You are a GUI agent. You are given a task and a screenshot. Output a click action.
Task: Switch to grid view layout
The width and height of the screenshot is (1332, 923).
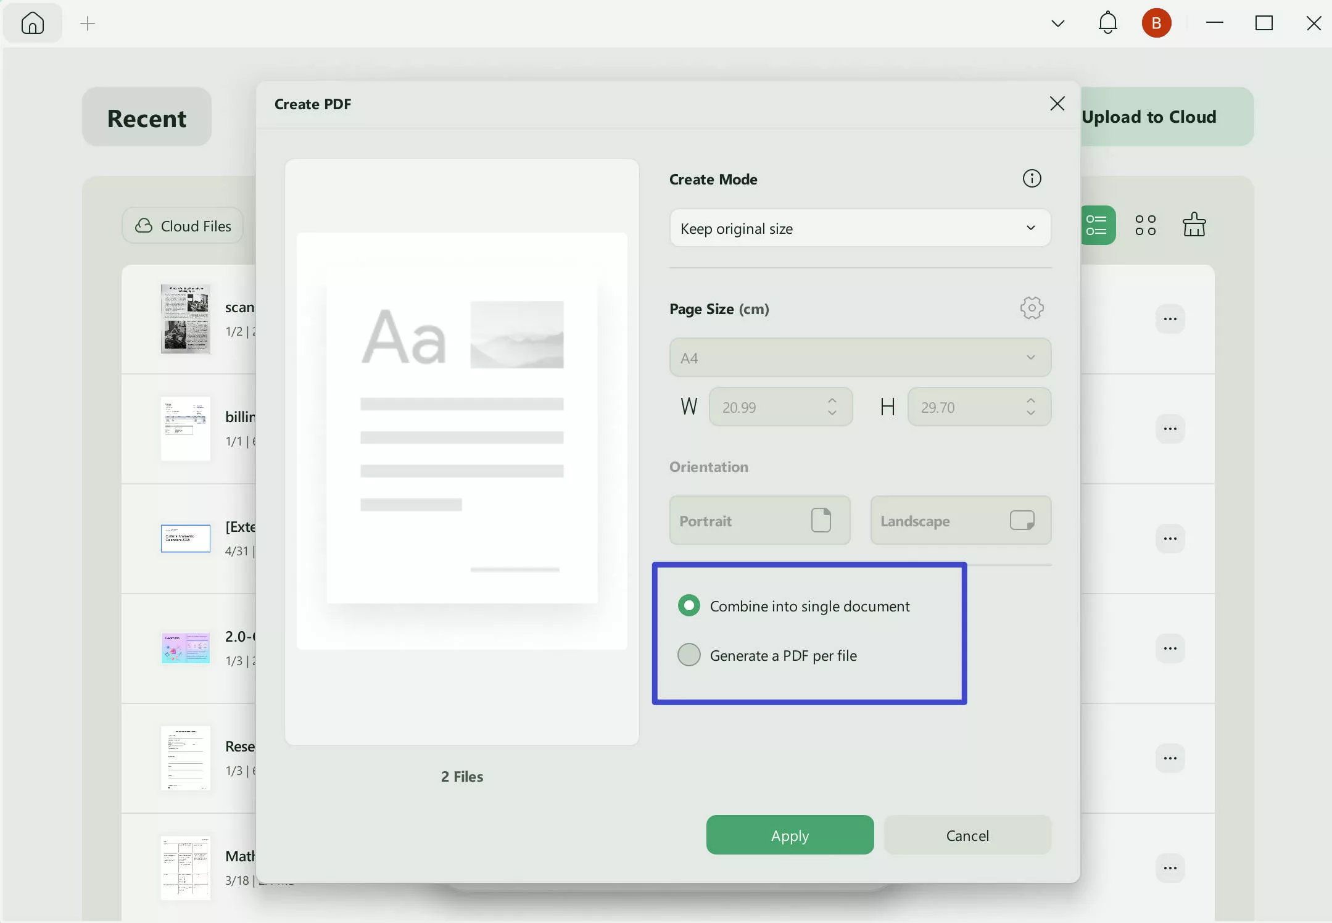[1145, 225]
